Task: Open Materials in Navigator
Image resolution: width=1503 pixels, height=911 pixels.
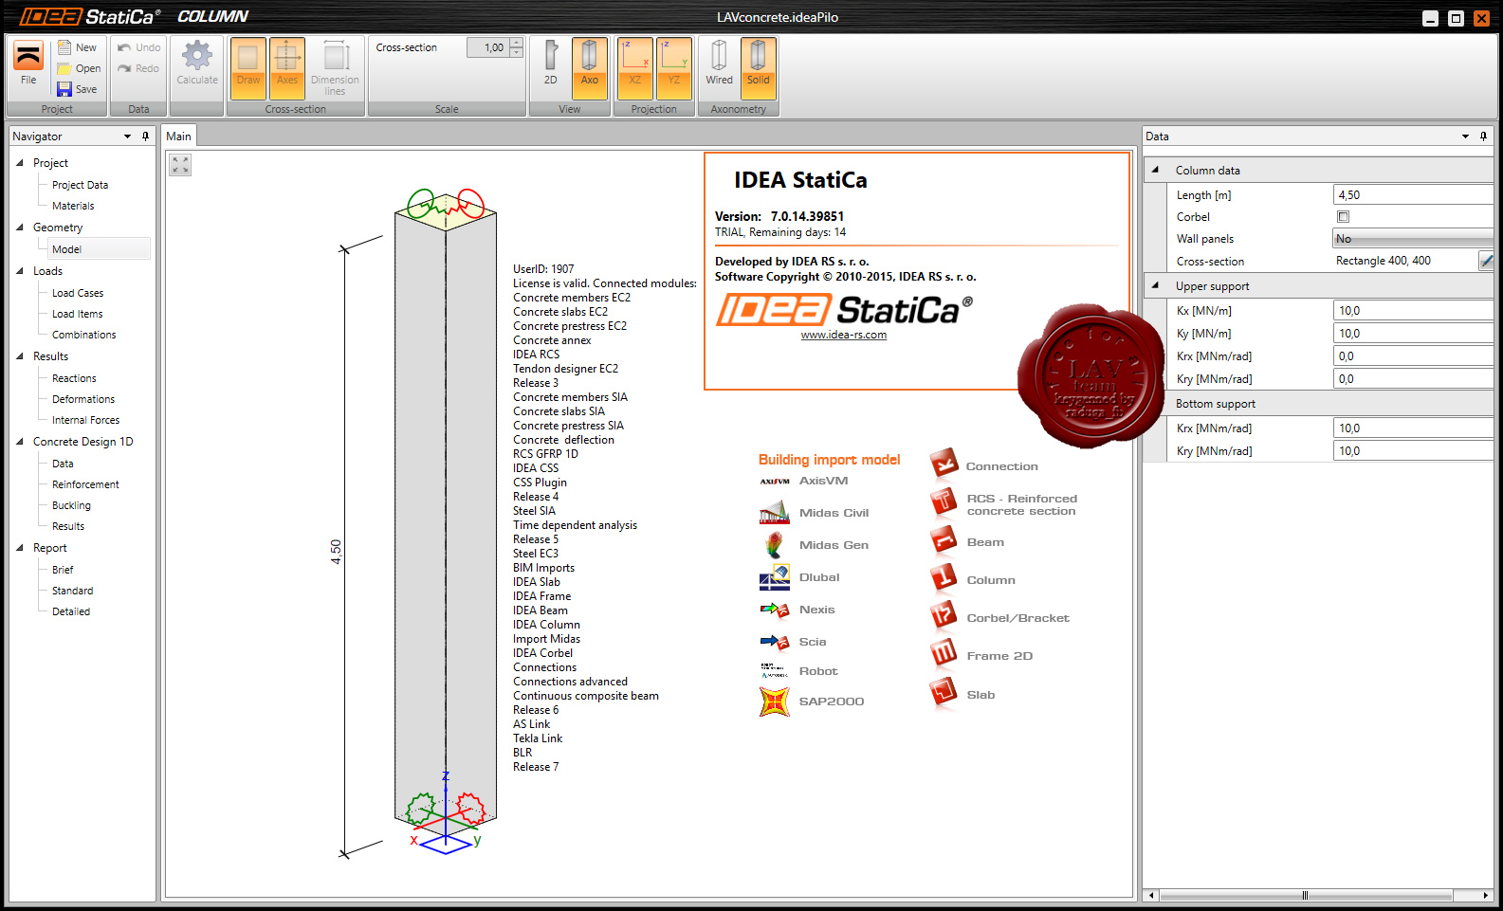Action: coord(73,206)
